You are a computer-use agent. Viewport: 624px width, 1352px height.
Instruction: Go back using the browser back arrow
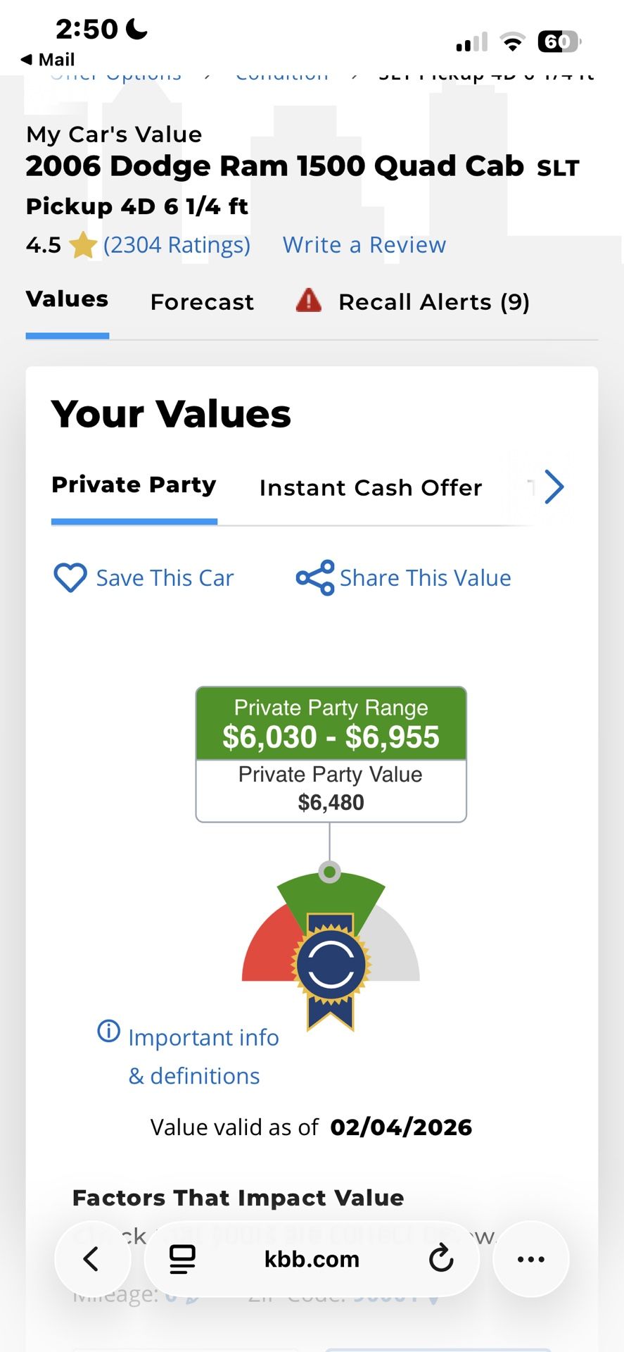coord(91,1258)
